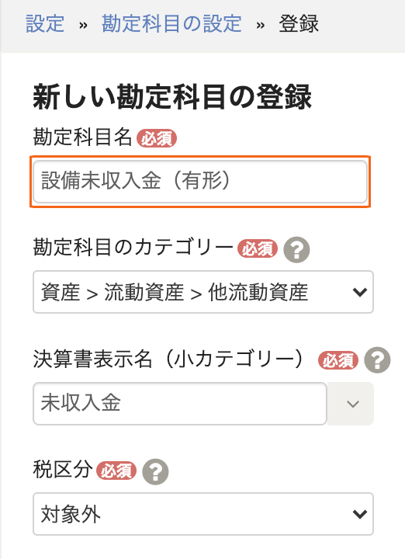Click the 勘定科目名 label
This screenshot has width=405, height=559.
coord(83,137)
